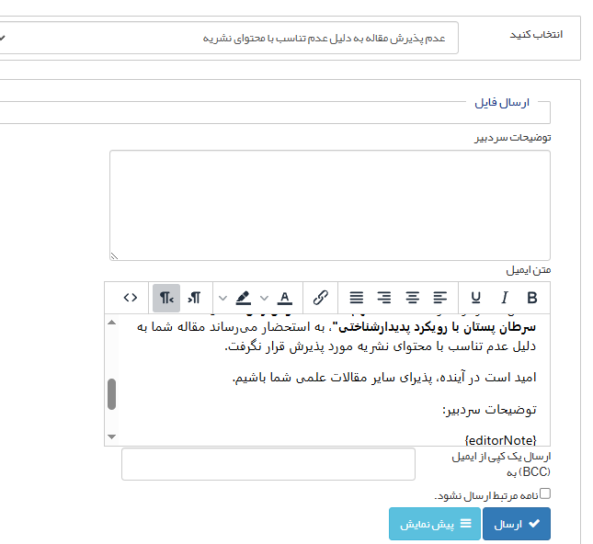Click the پیش نمایش preview button
Screen dimensions: 593x544
coord(434,524)
